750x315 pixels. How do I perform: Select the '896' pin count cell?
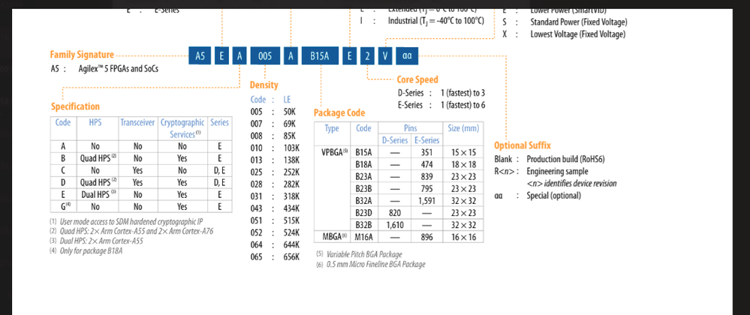coord(426,236)
